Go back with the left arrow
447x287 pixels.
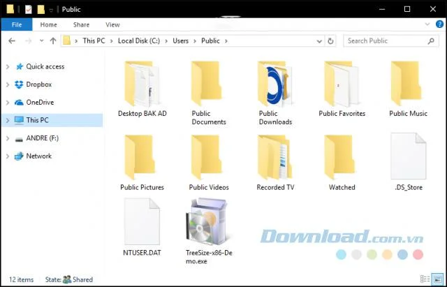pos(12,41)
